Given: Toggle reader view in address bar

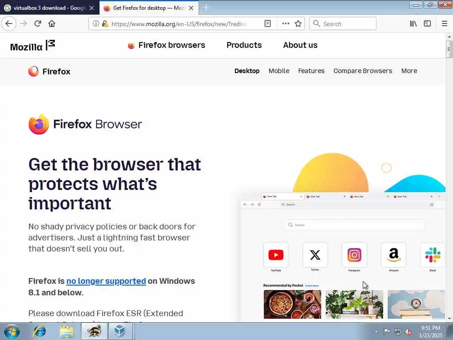Looking at the screenshot, I should click(268, 24).
